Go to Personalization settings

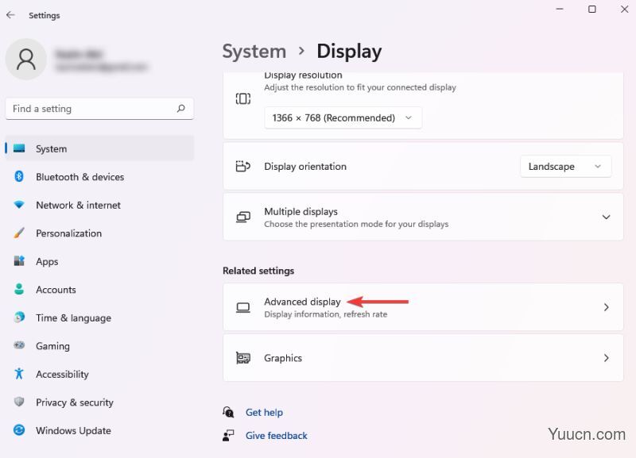[x=99, y=233]
